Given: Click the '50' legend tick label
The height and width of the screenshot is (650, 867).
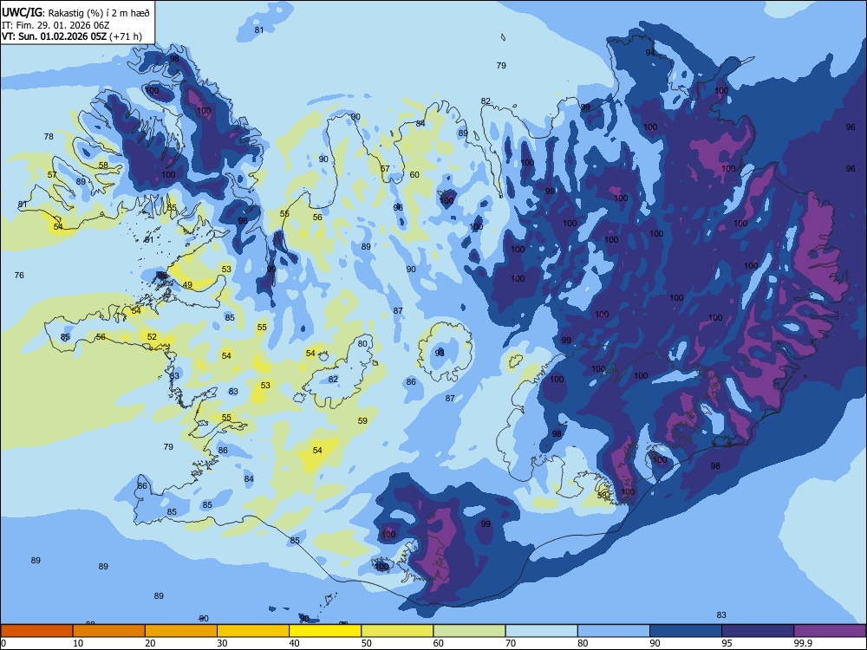Looking at the screenshot, I should click(x=367, y=643).
